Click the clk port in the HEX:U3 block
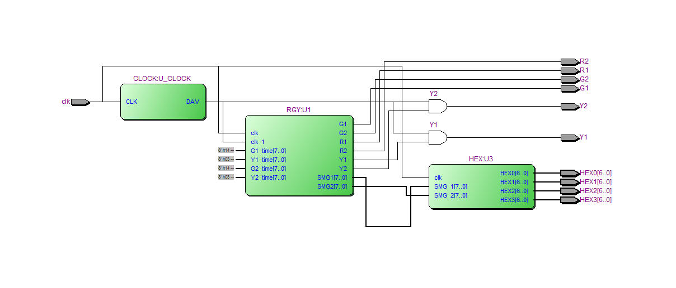Viewport: 676px width, 288px height. (438, 177)
